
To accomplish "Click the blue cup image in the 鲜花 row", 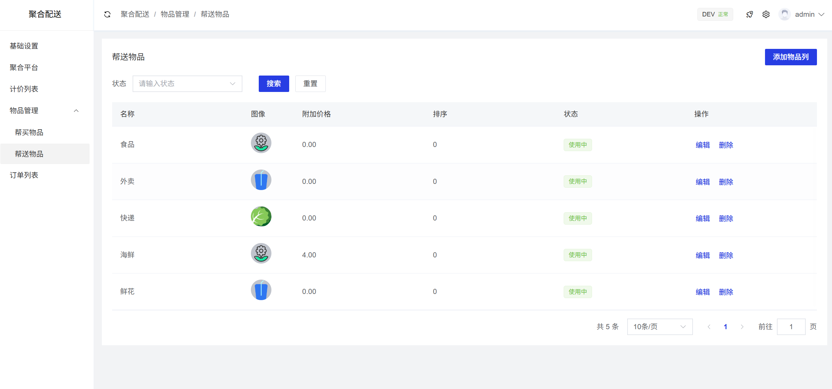I will [x=261, y=290].
